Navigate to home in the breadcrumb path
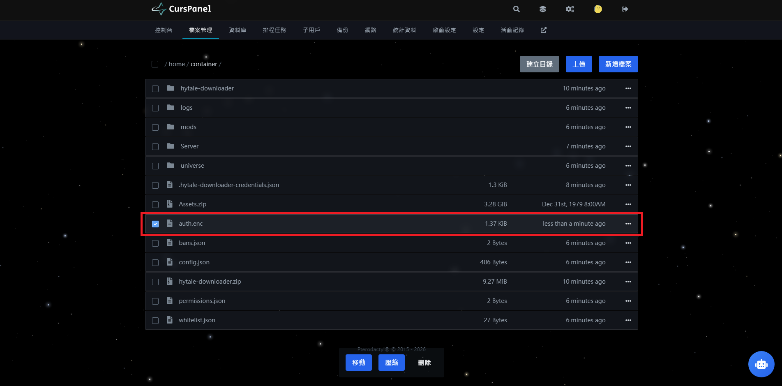782x386 pixels. [x=177, y=64]
